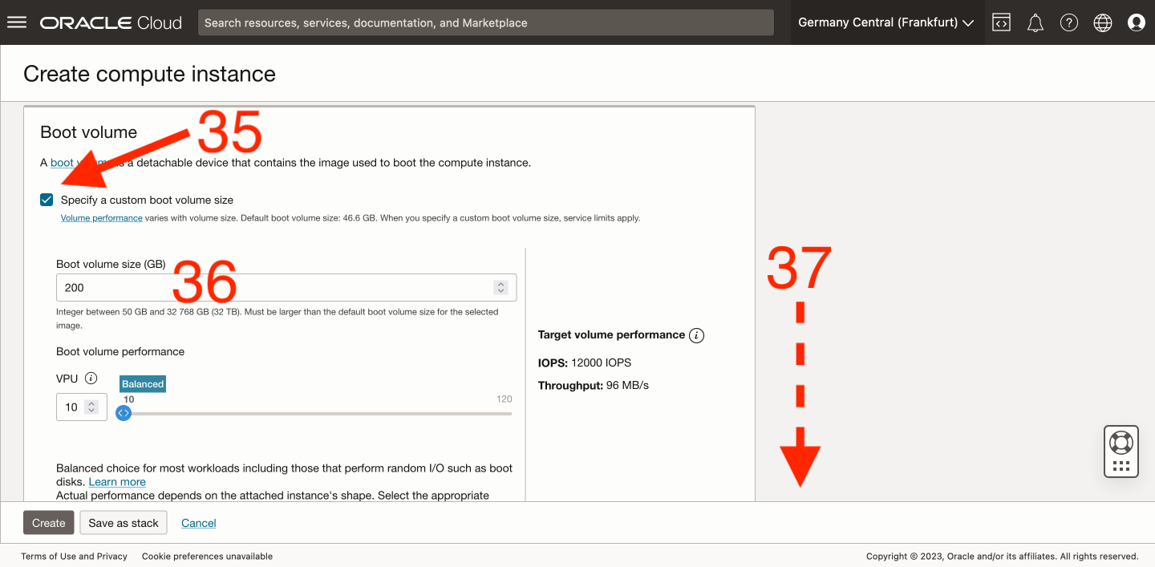The width and height of the screenshot is (1155, 567).
Task: Expand the Germany Central (Frankfurt) region dropdown
Action: pyautogui.click(x=885, y=22)
